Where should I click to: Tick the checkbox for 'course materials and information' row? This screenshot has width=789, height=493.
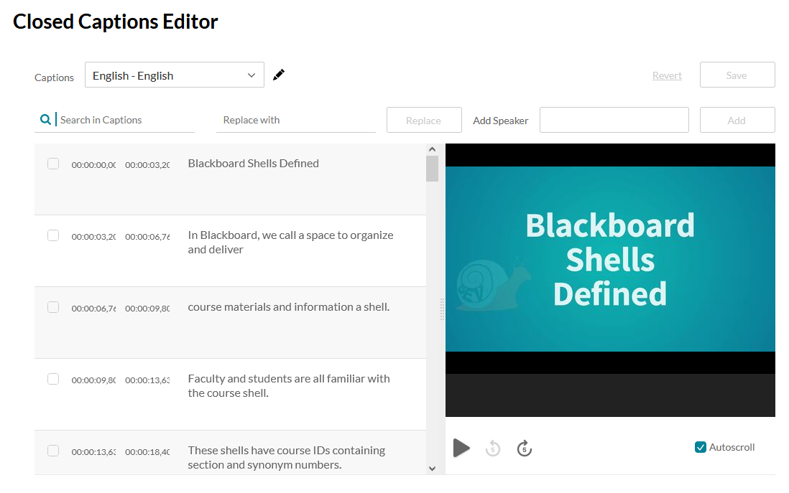(x=53, y=307)
